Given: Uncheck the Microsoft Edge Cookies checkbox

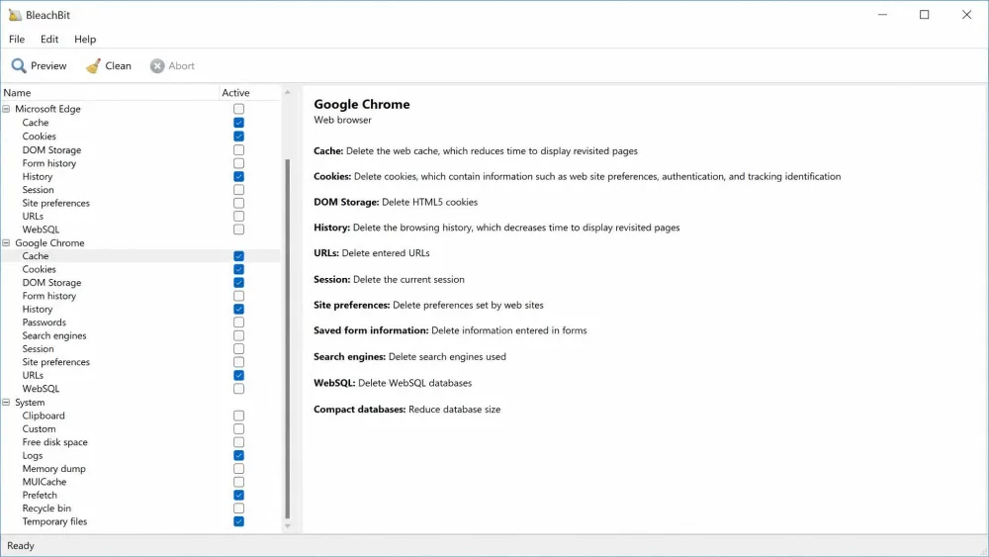Looking at the screenshot, I should click(x=238, y=137).
